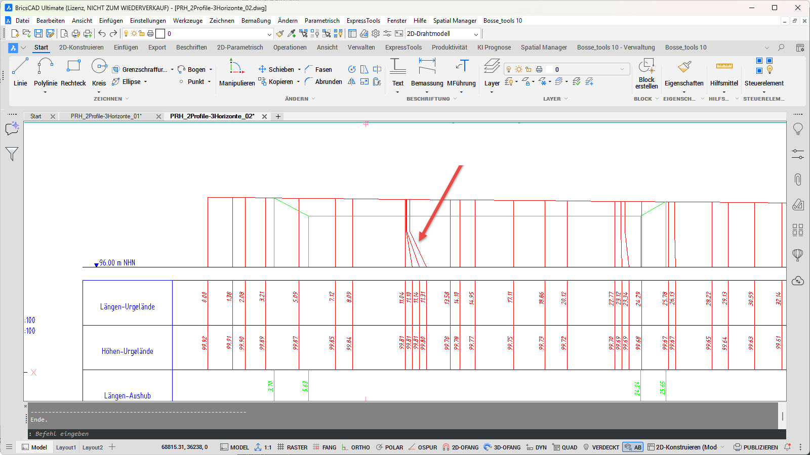
Task: Open the balloon panel icon on the right
Action: point(798,255)
